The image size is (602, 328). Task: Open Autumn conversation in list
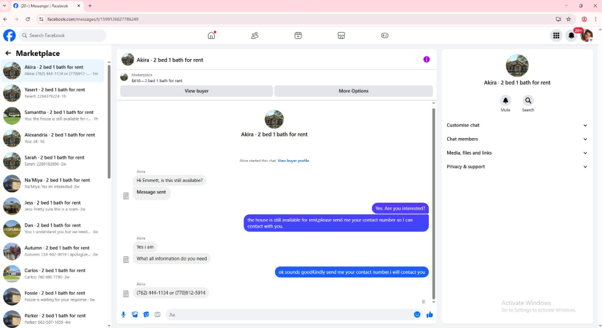[x=52, y=251]
